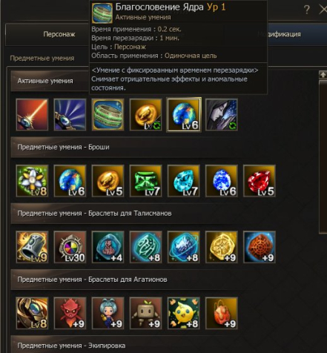
Task: Choose the hooded dark figure skill icon
Action: pos(222,115)
